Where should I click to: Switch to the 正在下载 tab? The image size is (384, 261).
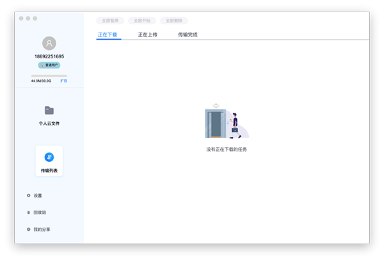click(108, 35)
